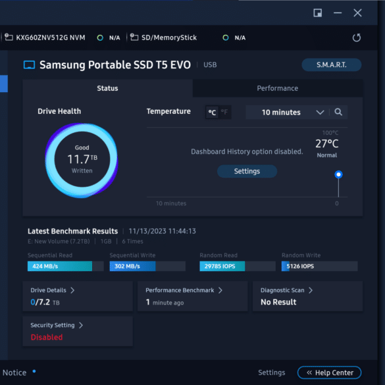Click the 1 minute ago benchmark text
Screen dimensions: 385x385
(x=165, y=302)
